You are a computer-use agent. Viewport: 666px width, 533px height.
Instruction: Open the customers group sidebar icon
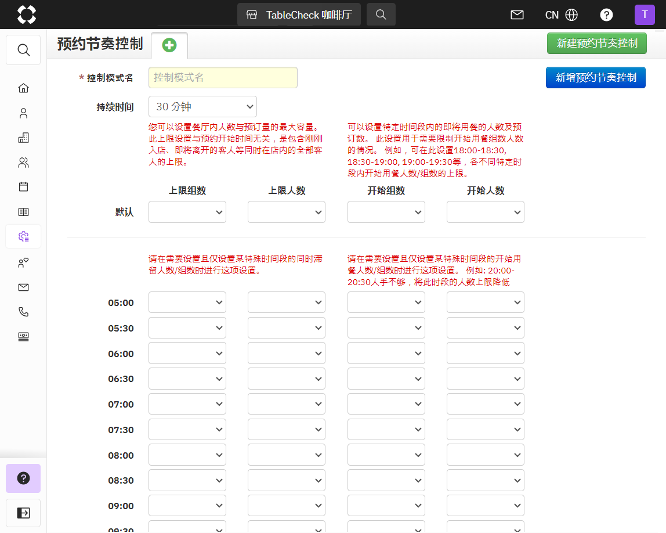[x=23, y=163]
